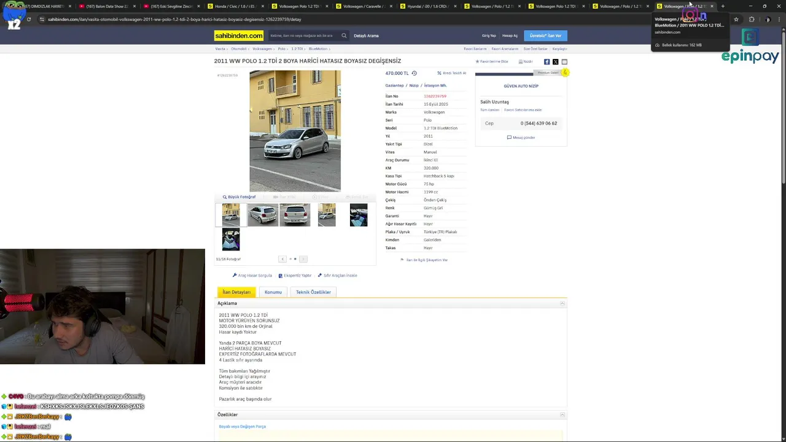Viewport: 786px width, 442px height.
Task: Share the listing by email icon
Action: point(564,61)
